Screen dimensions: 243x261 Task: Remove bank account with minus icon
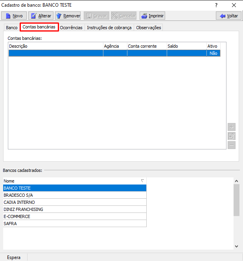pos(232,145)
